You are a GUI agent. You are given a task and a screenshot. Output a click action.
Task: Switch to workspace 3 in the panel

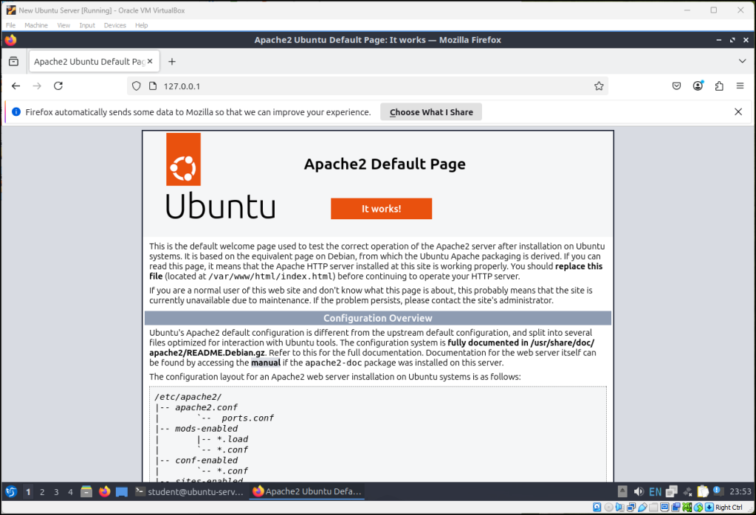pyautogui.click(x=56, y=491)
